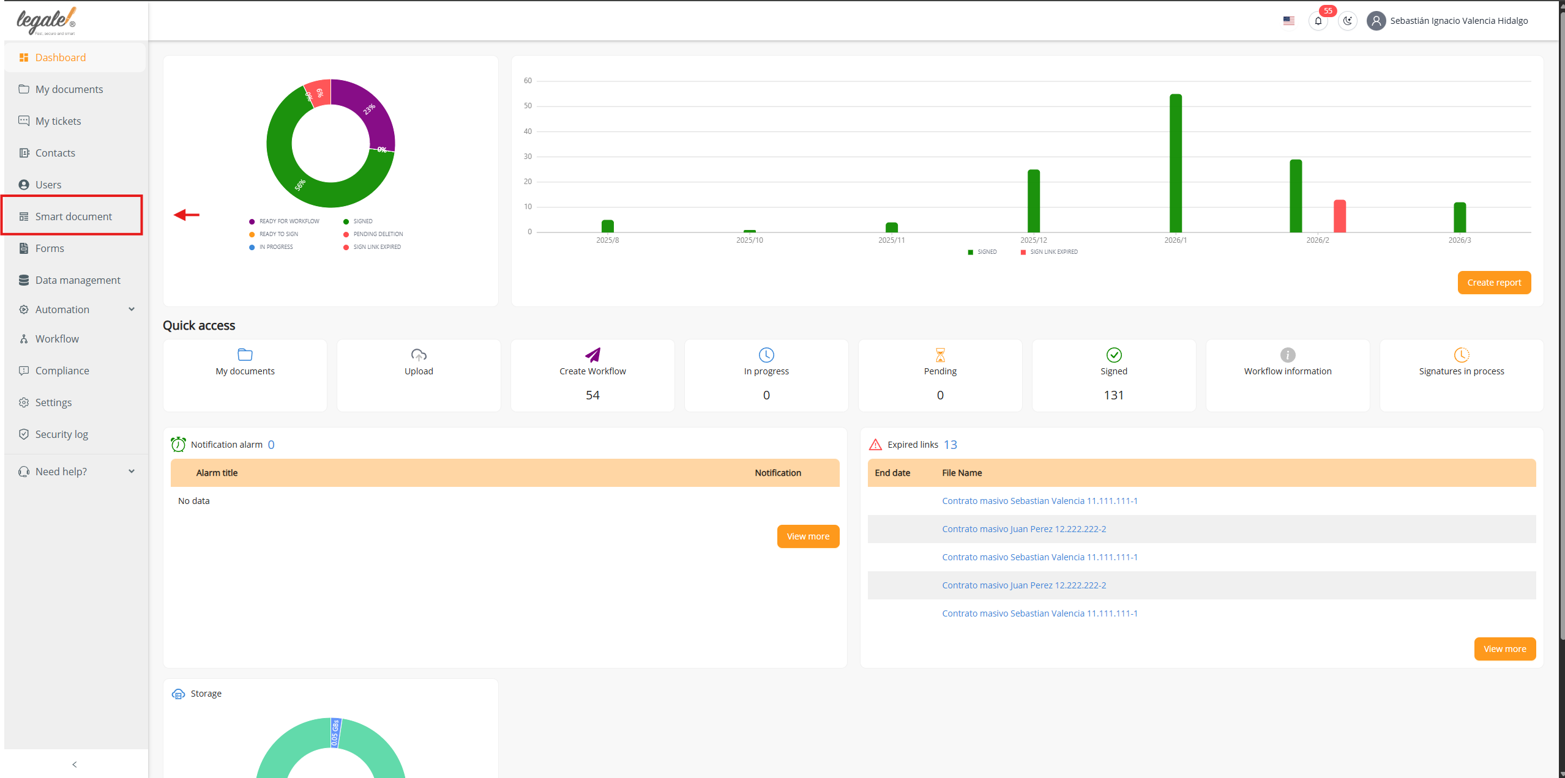This screenshot has width=1565, height=778.
Task: Open Smart document menu item
Action: (x=73, y=217)
